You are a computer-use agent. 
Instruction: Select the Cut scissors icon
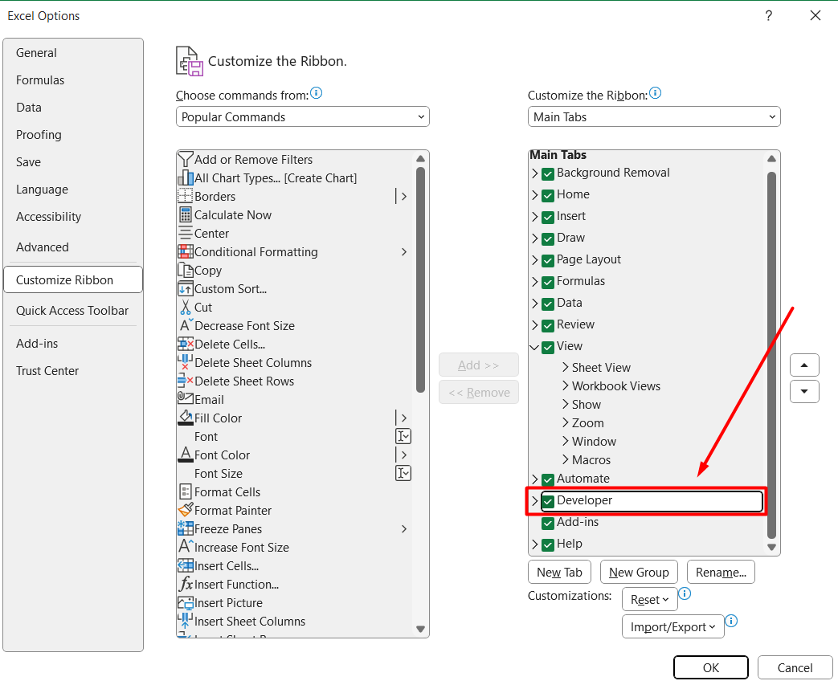pyautogui.click(x=185, y=308)
